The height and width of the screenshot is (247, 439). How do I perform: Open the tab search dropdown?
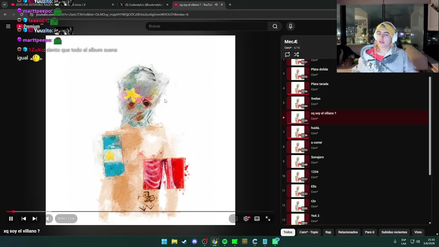click(4, 5)
